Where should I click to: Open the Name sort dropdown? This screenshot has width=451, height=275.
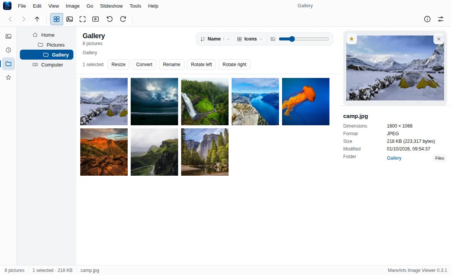pos(215,39)
